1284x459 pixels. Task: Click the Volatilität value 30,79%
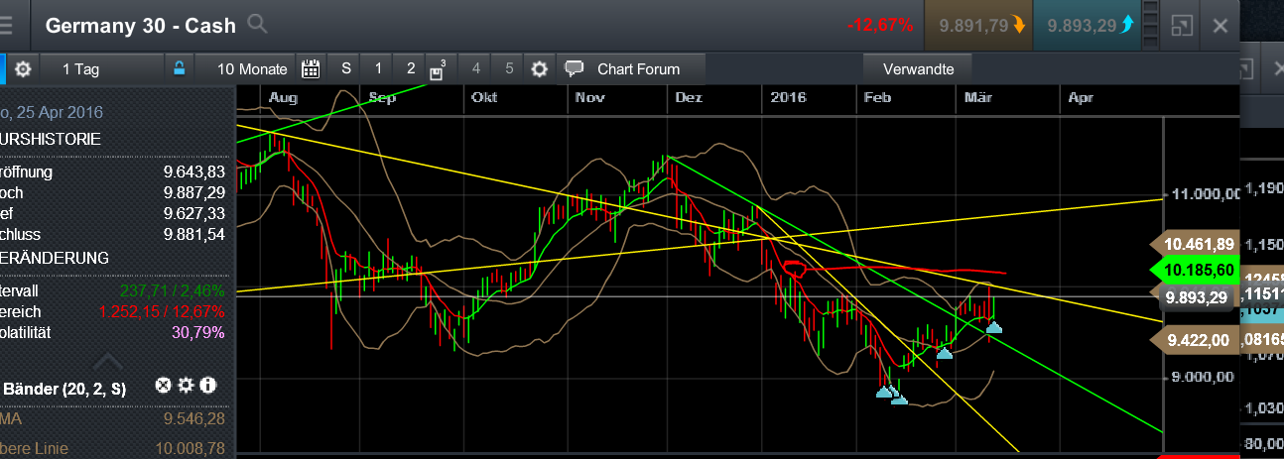click(x=197, y=332)
